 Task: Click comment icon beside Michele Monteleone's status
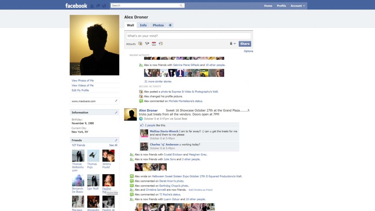click(x=141, y=101)
